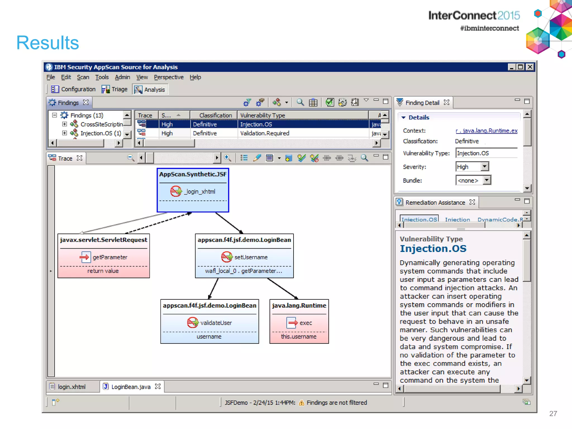This screenshot has width=572, height=429.
Task: Open the Bundle dropdown showing none
Action: point(487,180)
